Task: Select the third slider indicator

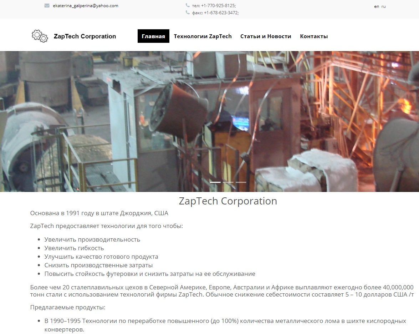Action: point(241,182)
